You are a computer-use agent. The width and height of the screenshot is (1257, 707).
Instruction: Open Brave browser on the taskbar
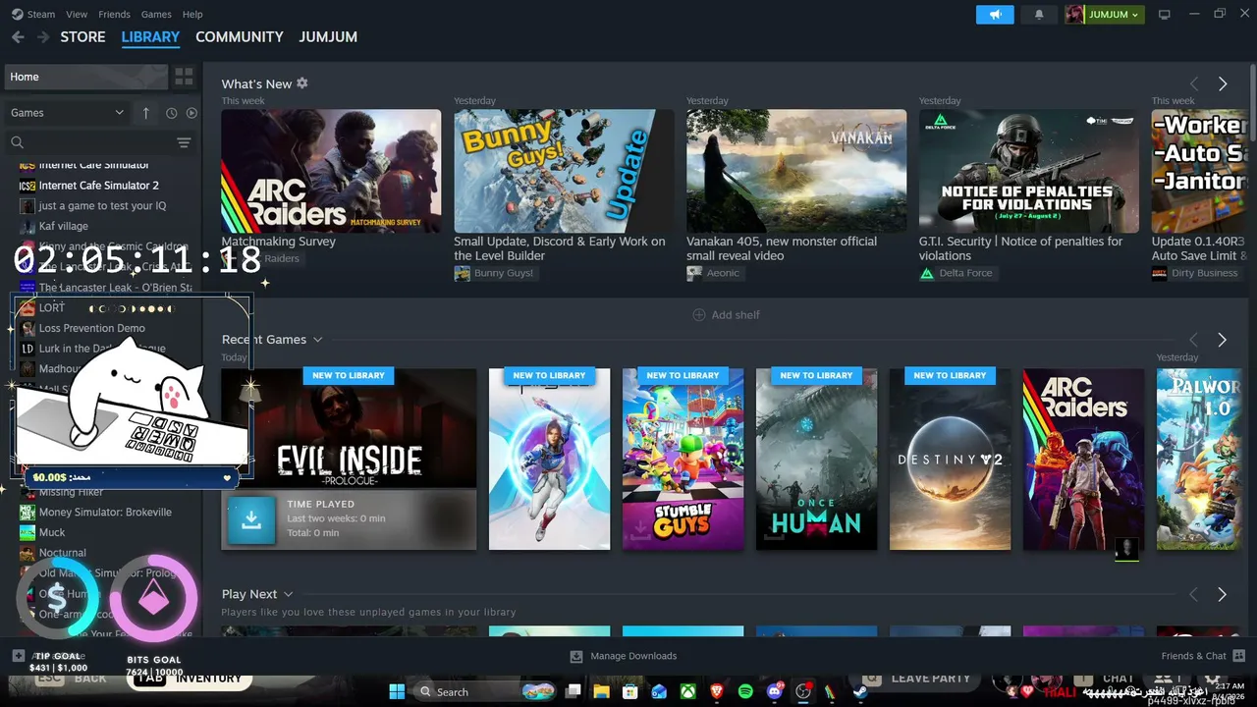(717, 692)
